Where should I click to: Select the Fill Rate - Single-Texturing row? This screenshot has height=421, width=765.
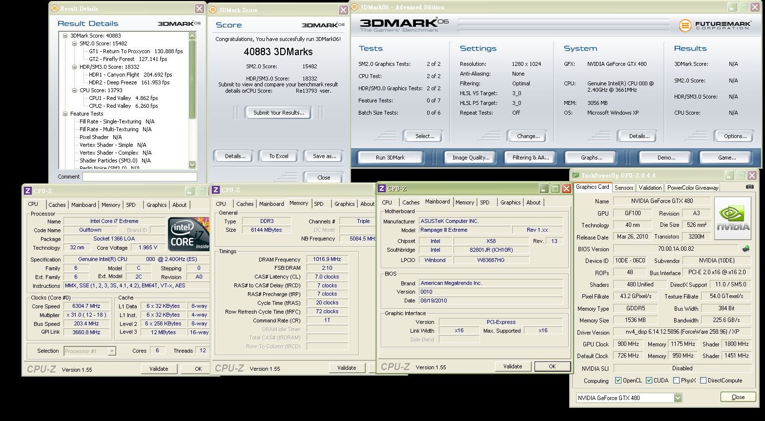(117, 121)
